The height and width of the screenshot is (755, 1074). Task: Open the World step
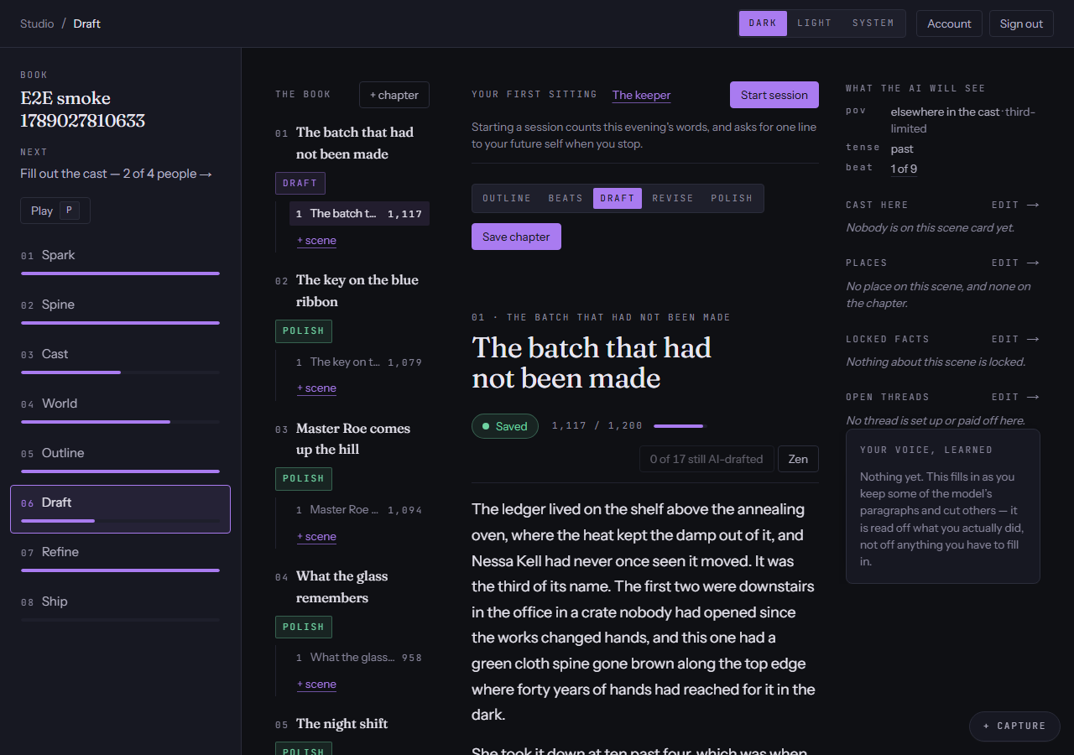click(x=120, y=409)
